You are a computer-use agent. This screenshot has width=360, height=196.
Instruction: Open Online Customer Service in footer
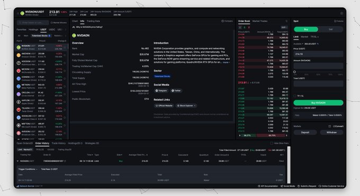tap(331, 186)
